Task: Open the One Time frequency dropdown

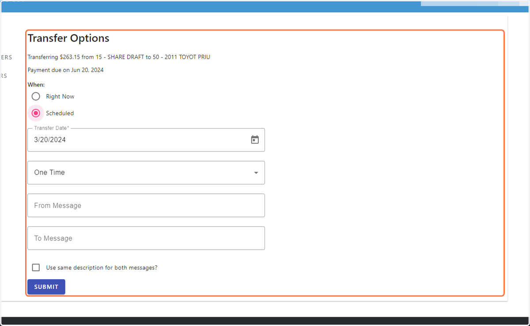Action: [x=146, y=173]
